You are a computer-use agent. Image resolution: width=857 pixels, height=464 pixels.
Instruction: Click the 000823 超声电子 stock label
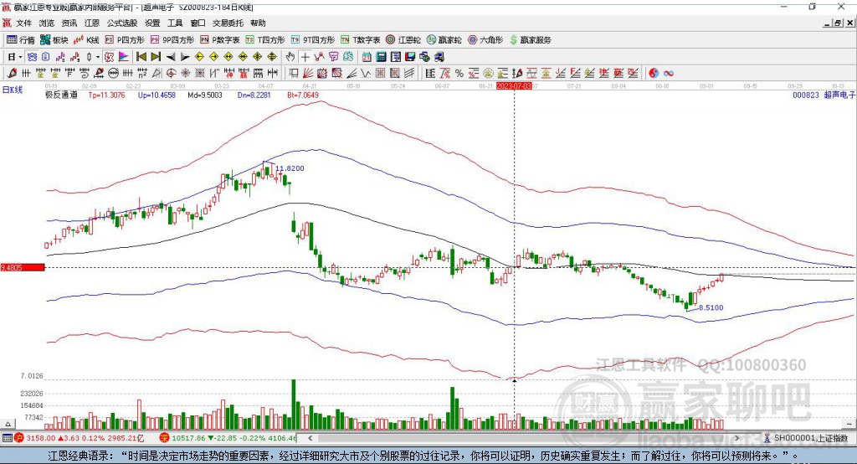[824, 95]
